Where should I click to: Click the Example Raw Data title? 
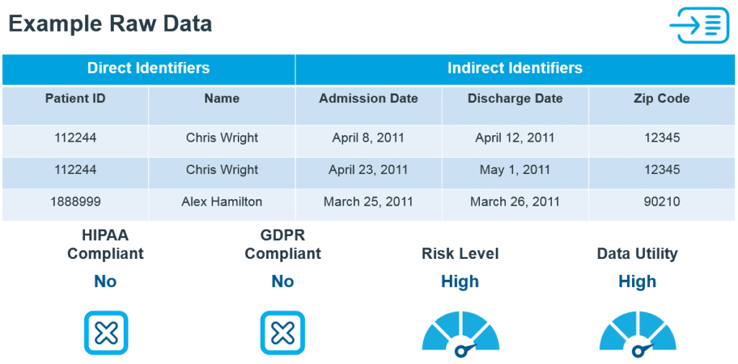click(x=110, y=24)
